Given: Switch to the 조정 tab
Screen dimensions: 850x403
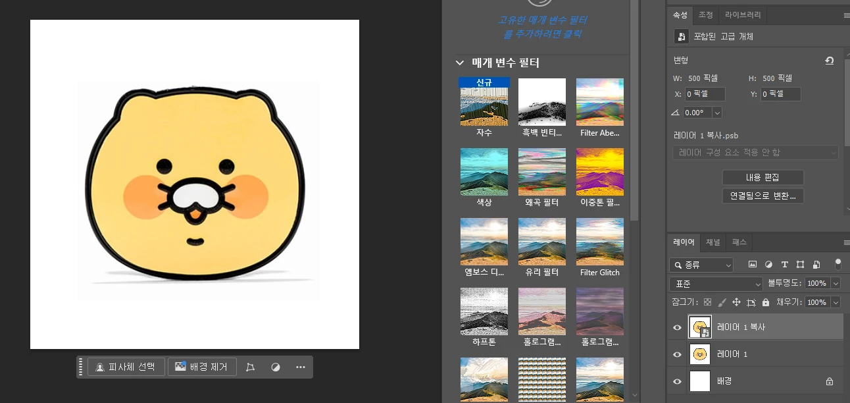Looking at the screenshot, I should click(x=705, y=14).
